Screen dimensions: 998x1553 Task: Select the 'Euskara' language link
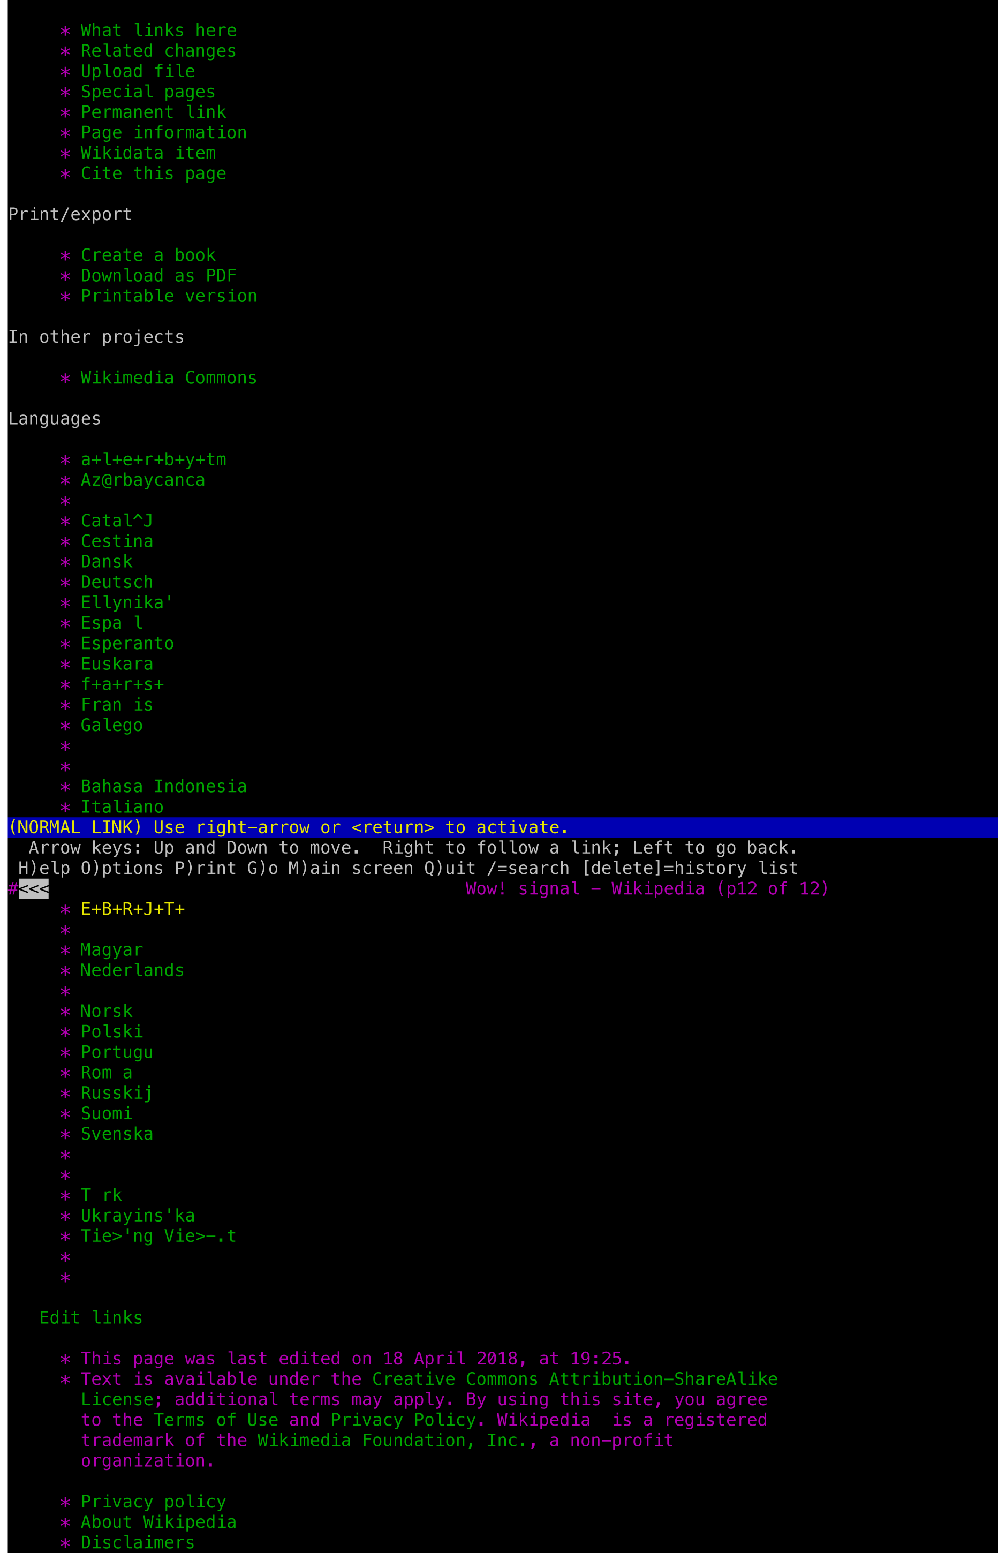117,664
